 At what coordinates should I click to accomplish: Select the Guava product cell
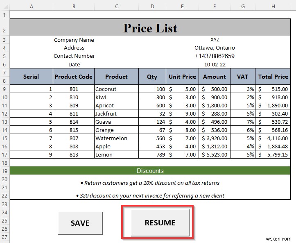[x=116, y=122]
